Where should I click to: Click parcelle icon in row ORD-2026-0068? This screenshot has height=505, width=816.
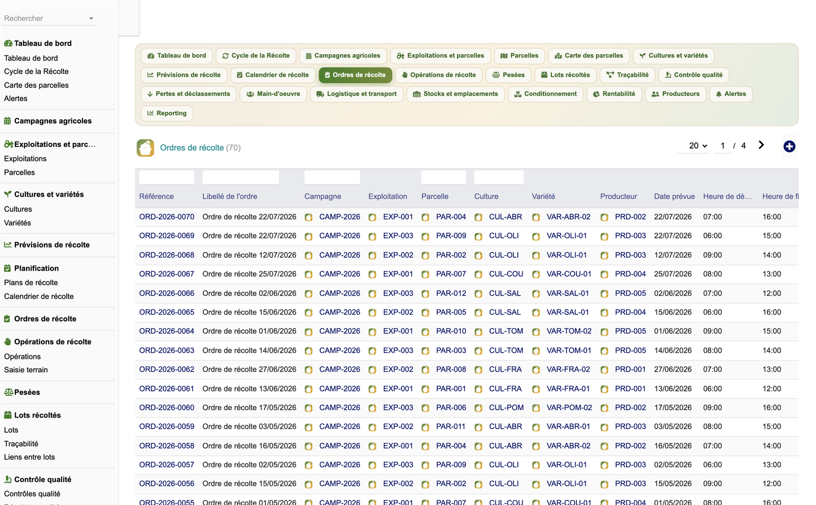click(x=425, y=256)
